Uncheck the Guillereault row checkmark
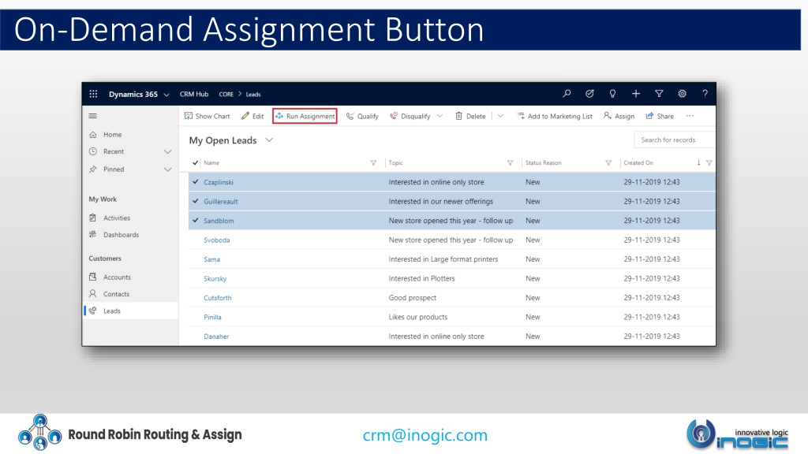Image resolution: width=808 pixels, height=454 pixels. [x=196, y=201]
